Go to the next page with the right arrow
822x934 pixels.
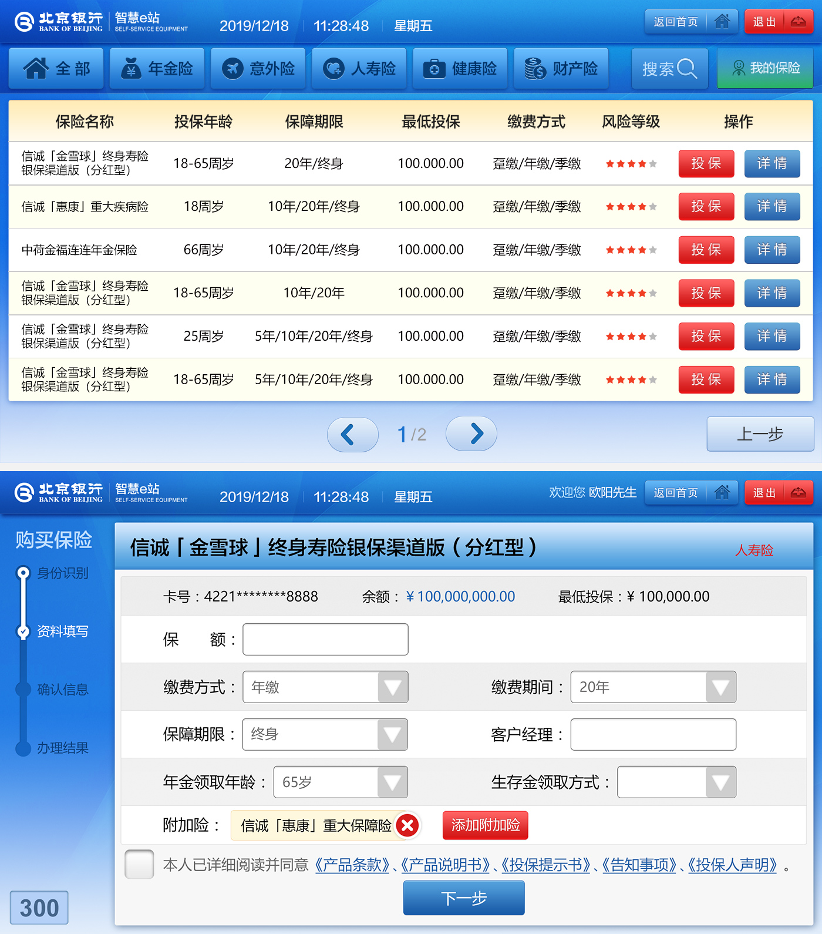pos(471,434)
